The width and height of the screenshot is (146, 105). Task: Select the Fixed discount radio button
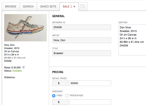pos(54,96)
